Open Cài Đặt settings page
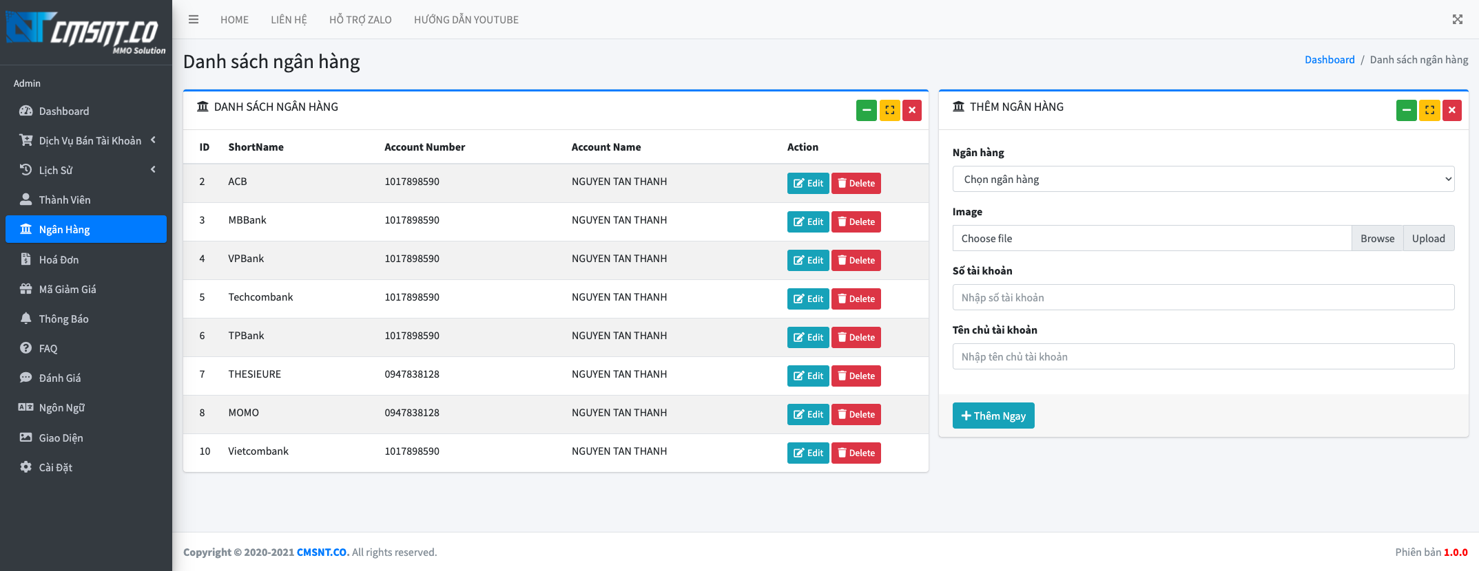 tap(56, 467)
